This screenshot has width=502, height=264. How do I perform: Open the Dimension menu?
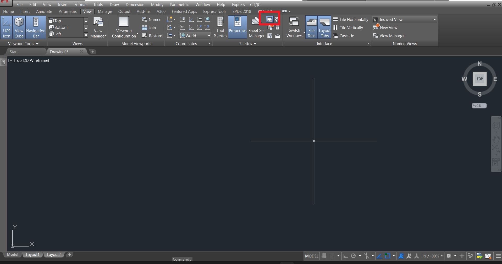[135, 5]
